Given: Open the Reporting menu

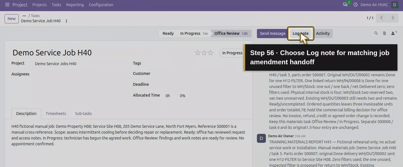Looking at the screenshot, I should [x=75, y=5].
